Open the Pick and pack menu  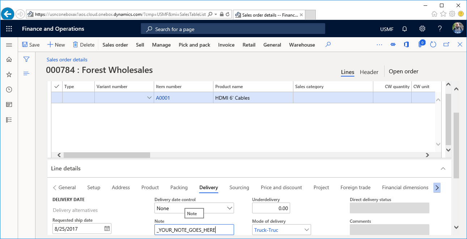coord(194,44)
